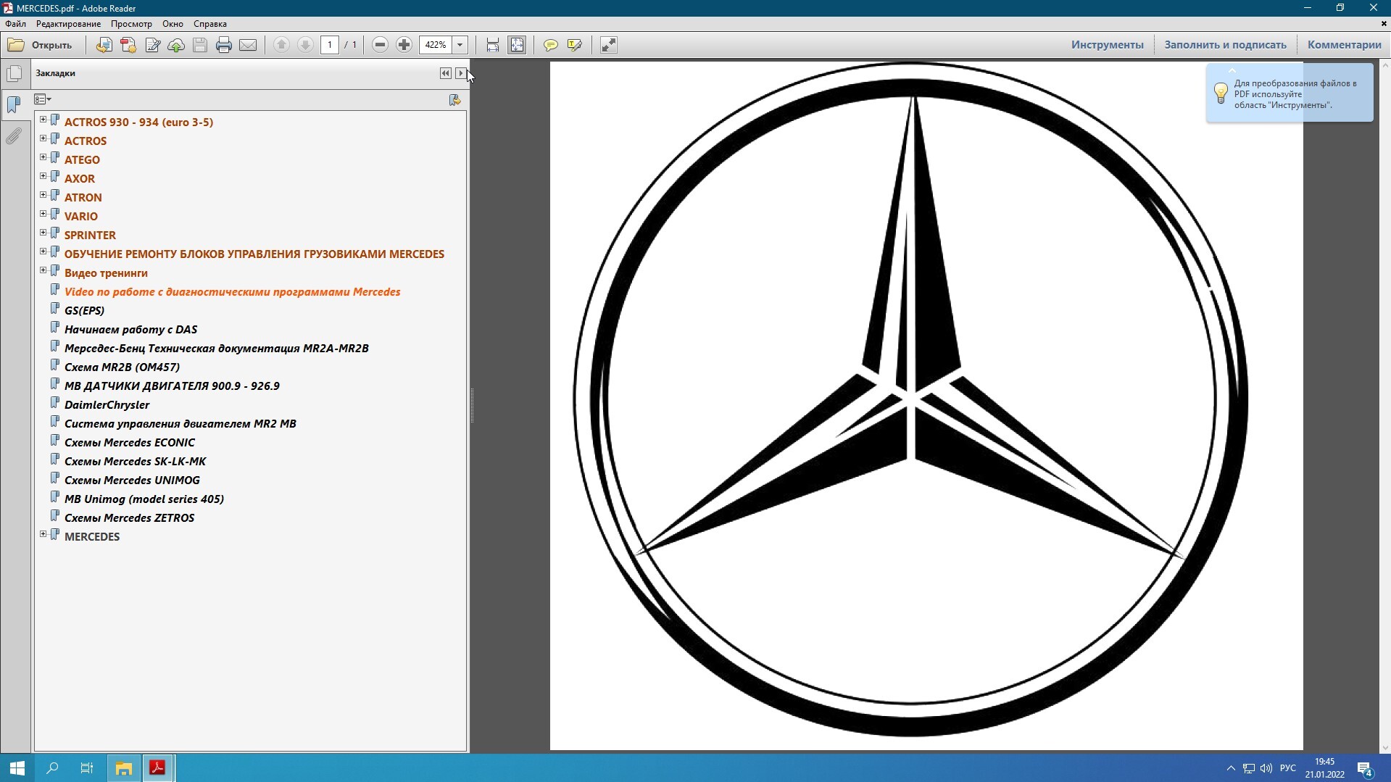Click the Save file toolbar icon
The image size is (1391, 782).
click(x=200, y=45)
